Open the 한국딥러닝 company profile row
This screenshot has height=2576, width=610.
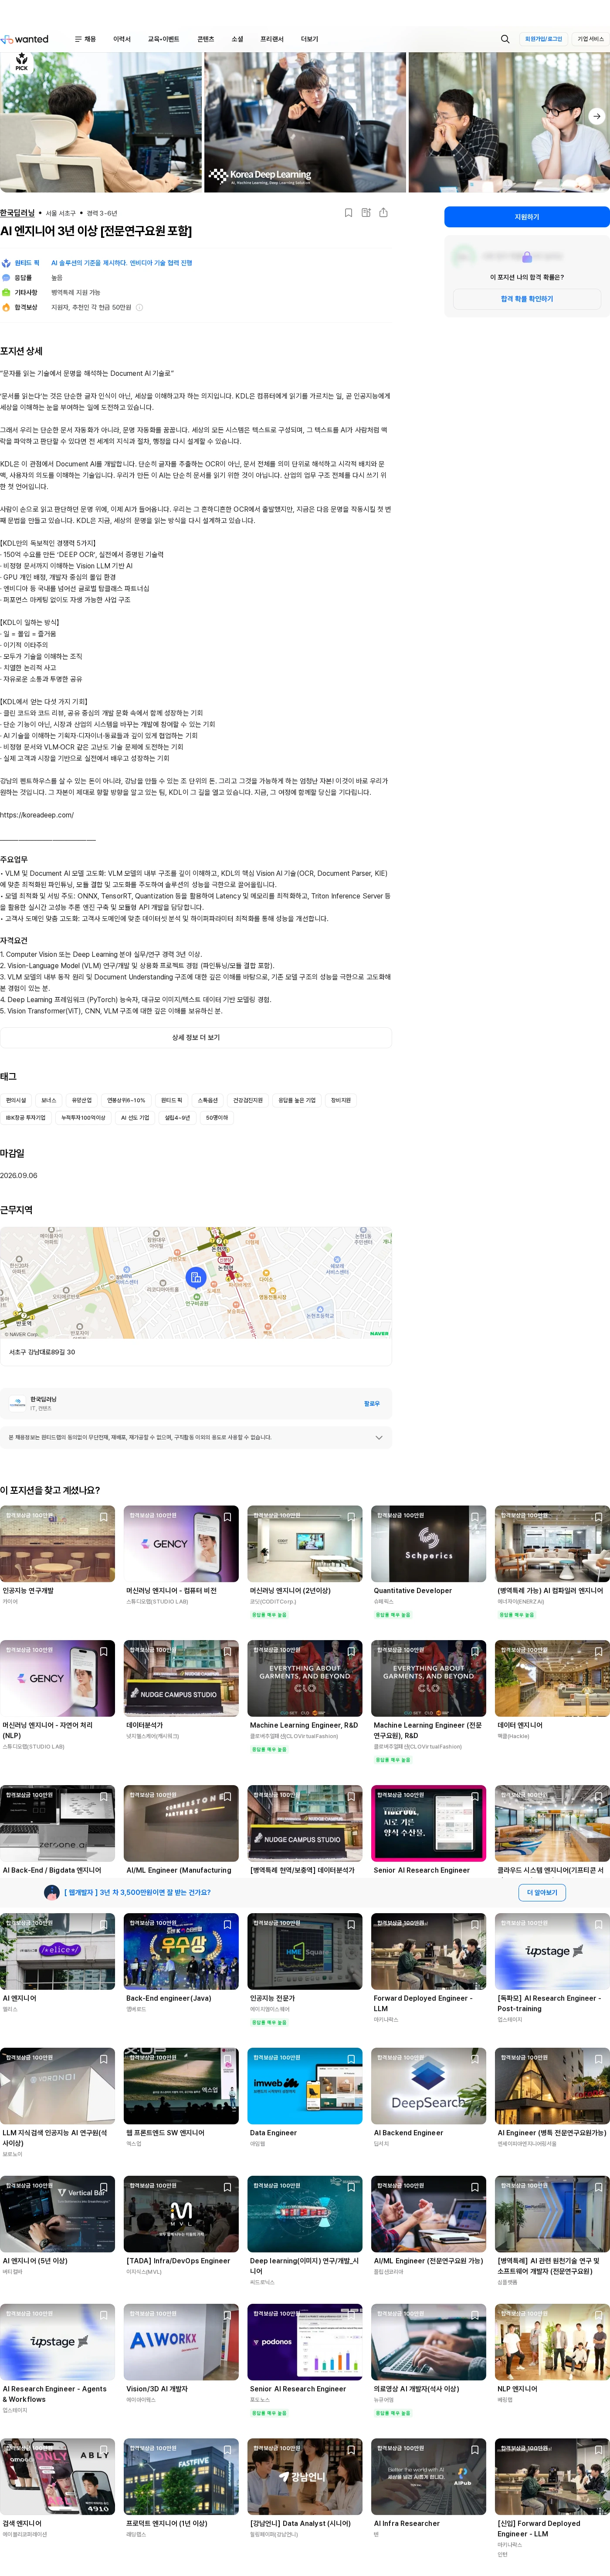coord(196,1403)
